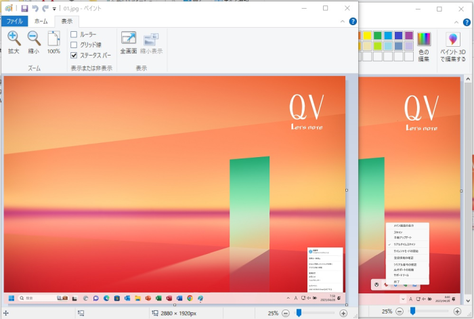
Task: Pick blue-gray swatch in second palette row
Action: pos(398,46)
